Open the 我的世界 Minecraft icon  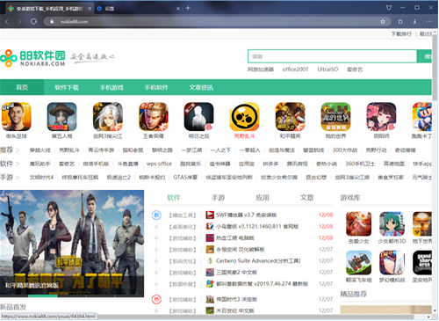pos(335,116)
